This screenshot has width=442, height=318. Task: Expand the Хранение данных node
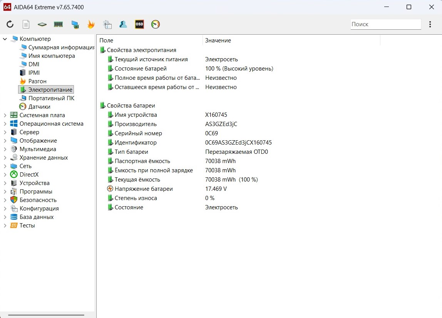click(x=5, y=158)
